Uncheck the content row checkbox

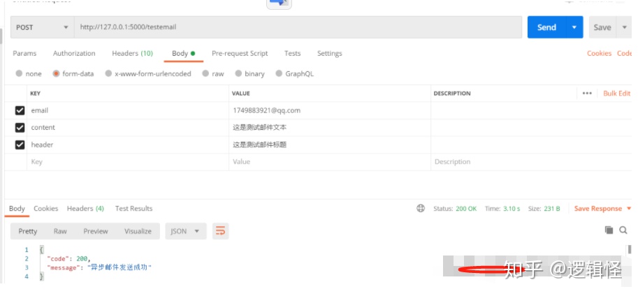tap(20, 127)
